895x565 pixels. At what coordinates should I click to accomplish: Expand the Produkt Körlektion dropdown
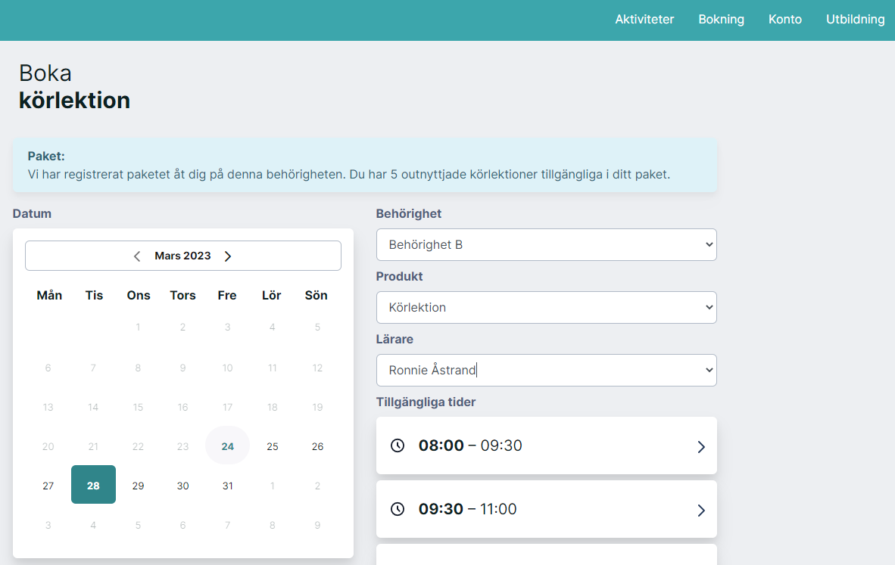546,307
